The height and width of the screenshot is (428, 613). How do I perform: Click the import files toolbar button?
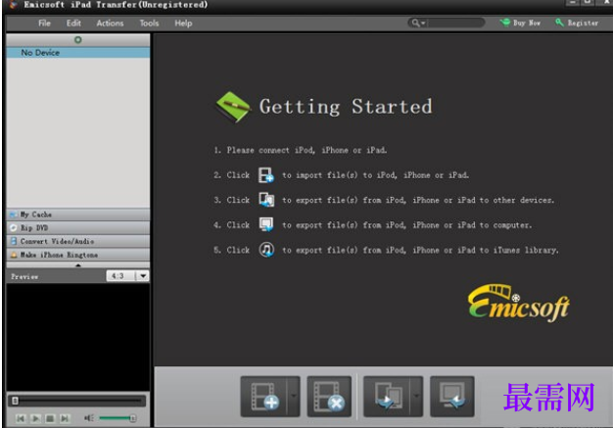pyautogui.click(x=263, y=397)
